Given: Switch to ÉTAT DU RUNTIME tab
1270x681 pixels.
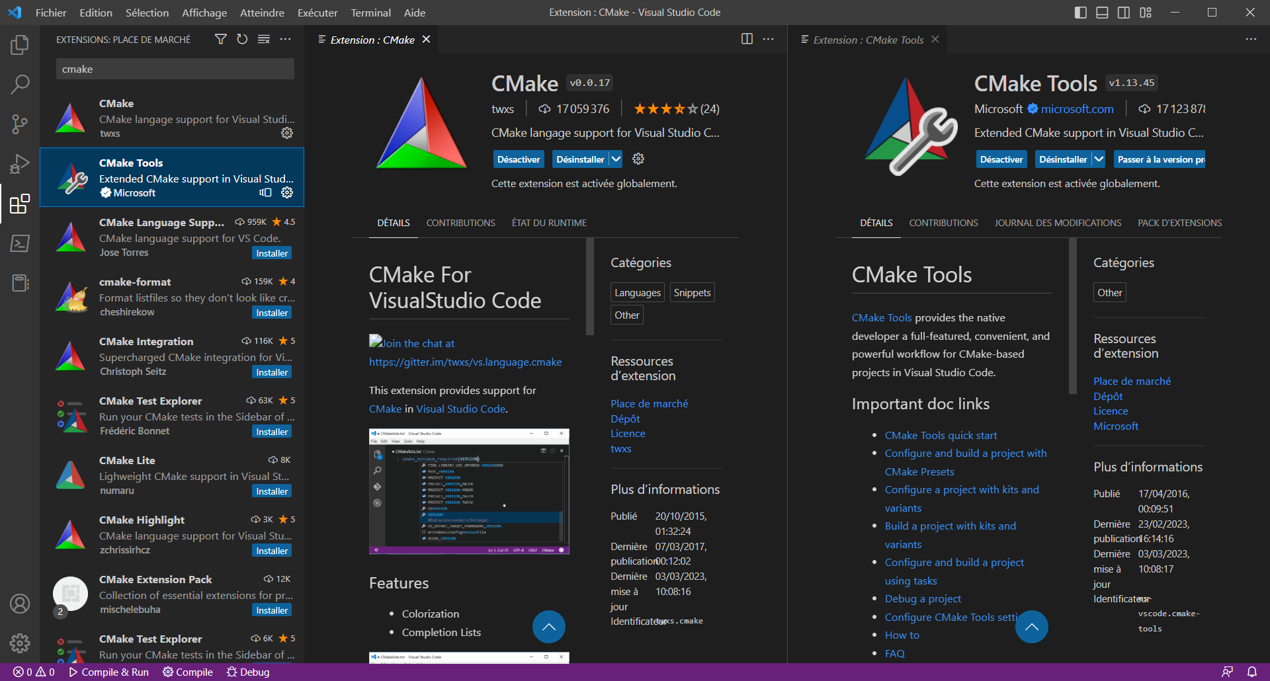Looking at the screenshot, I should 549,223.
